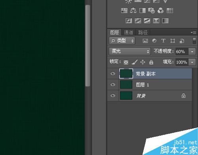
Task: Filter layers panel by shape layers
Action: pos(173,41)
